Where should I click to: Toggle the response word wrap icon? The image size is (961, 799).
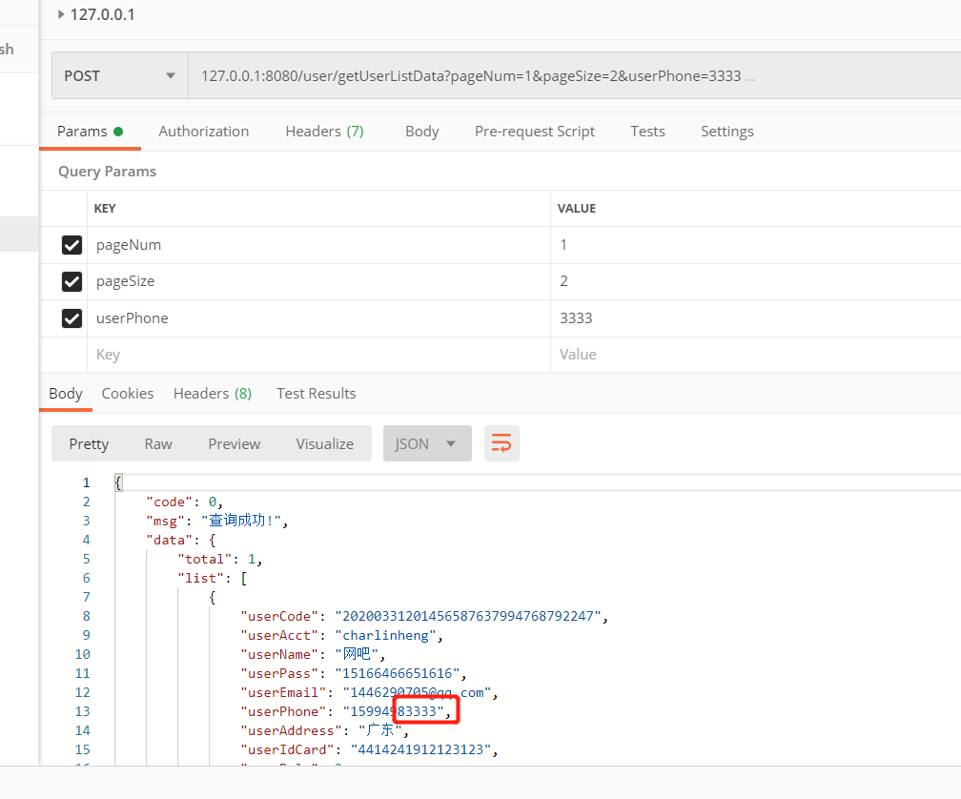pyautogui.click(x=501, y=443)
